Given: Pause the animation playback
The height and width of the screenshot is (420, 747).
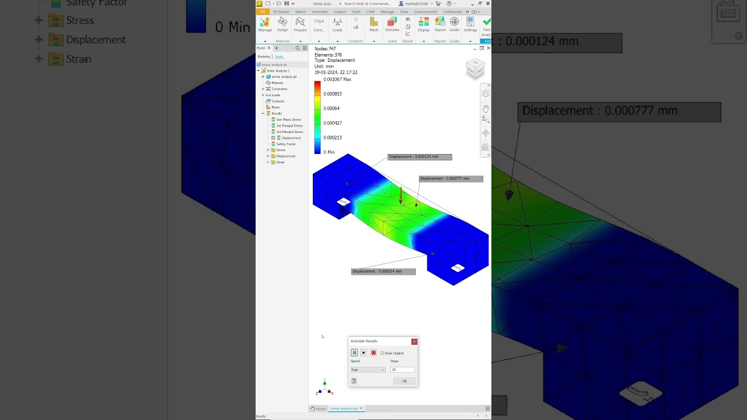Looking at the screenshot, I should click(x=354, y=353).
